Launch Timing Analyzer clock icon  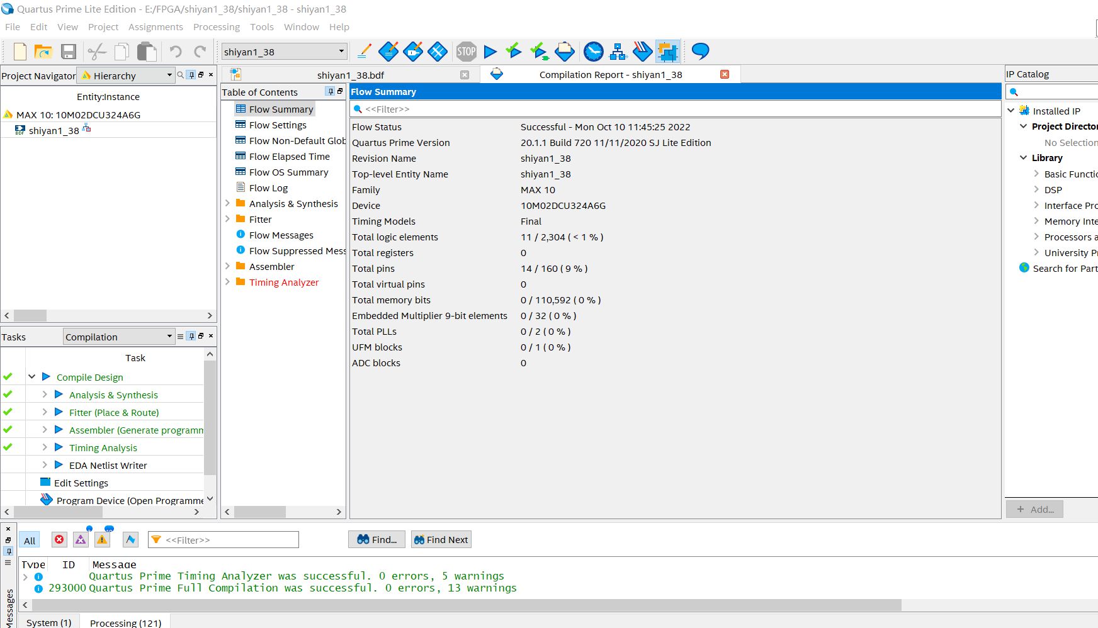point(594,52)
